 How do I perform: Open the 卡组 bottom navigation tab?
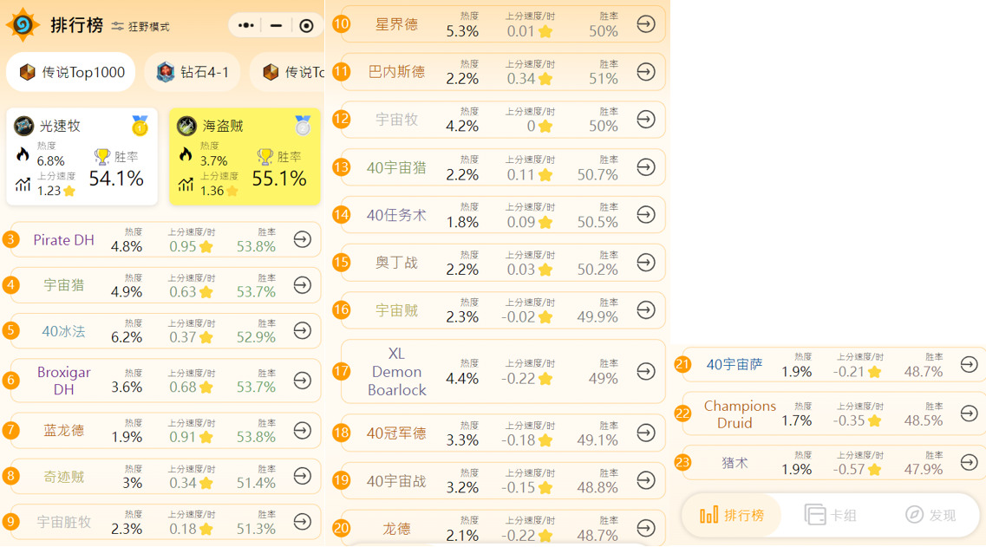coord(830,515)
